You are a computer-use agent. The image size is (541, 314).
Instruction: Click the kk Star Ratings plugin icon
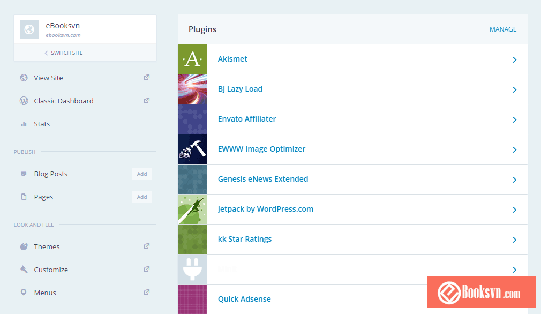tap(192, 239)
